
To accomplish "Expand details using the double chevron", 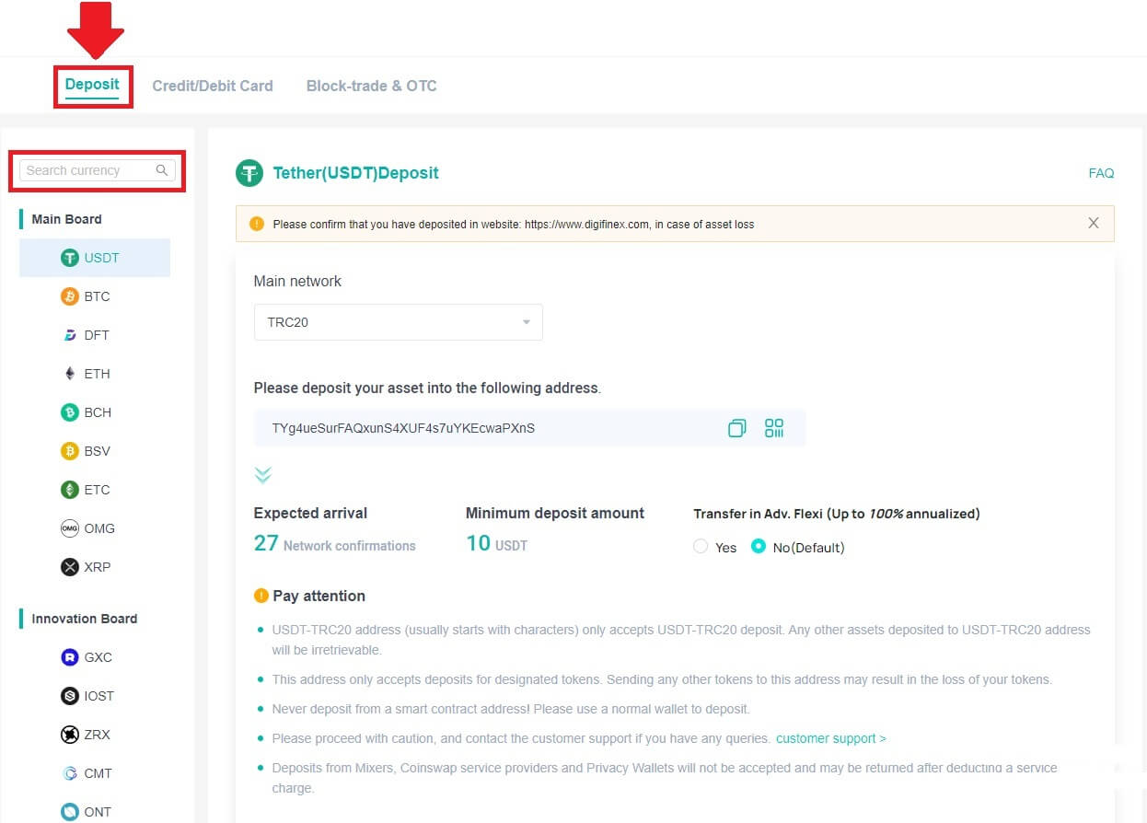I will tap(263, 474).
